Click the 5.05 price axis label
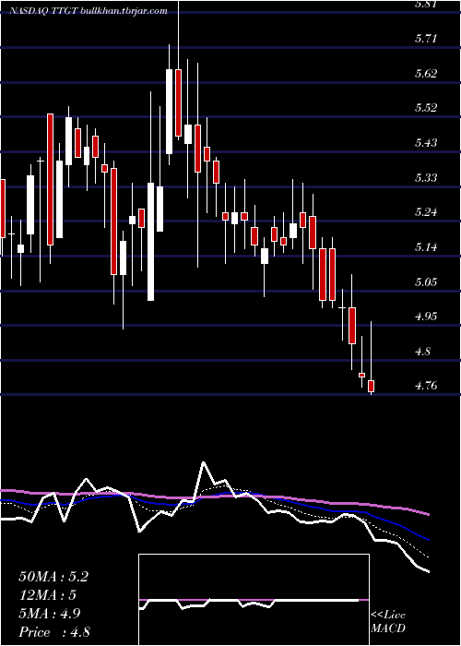Viewport: 461px width, 646px height. click(x=426, y=282)
